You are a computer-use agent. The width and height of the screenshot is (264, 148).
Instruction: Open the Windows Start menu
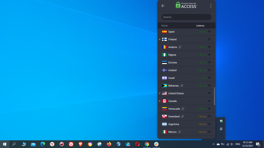pos(4,144)
